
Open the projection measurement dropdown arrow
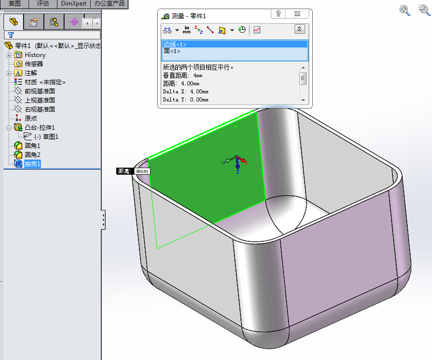(231, 30)
